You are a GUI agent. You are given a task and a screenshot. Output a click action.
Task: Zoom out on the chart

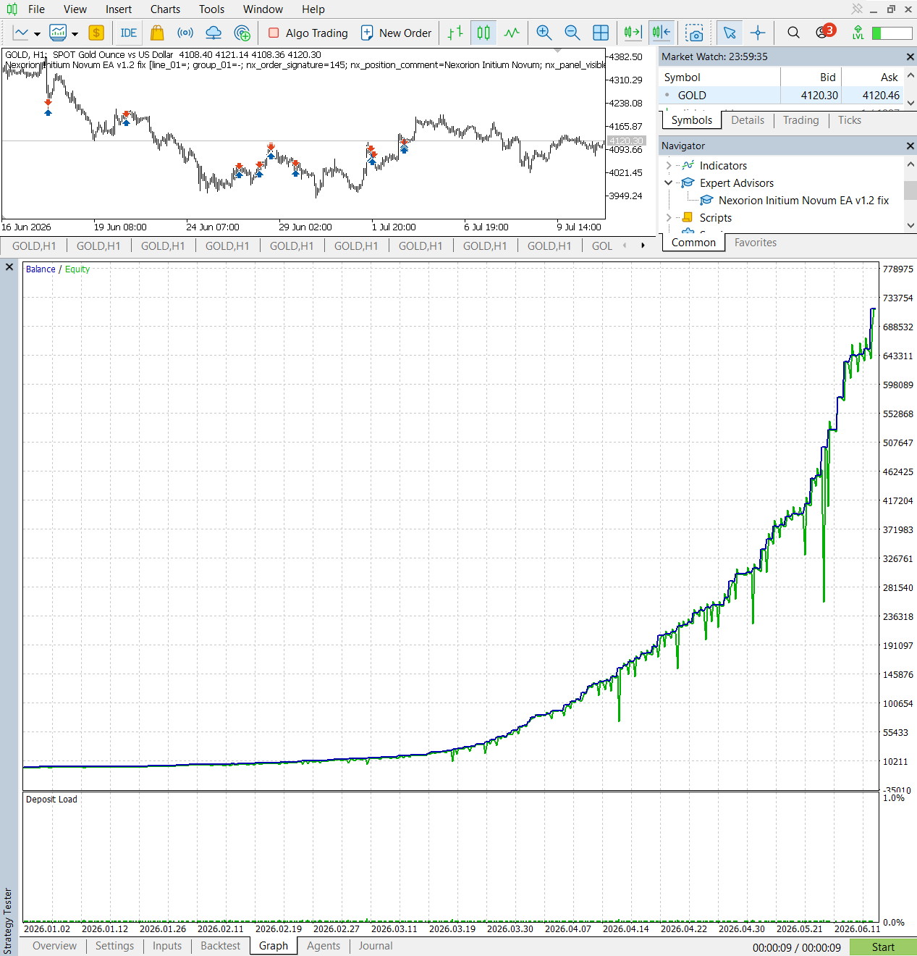coord(572,33)
